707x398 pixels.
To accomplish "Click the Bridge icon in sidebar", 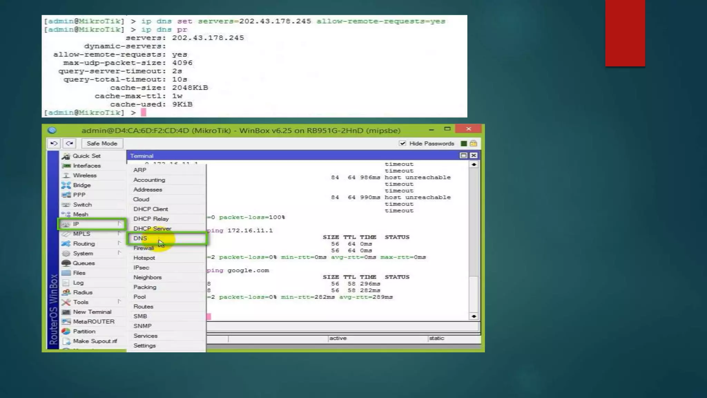I will click(x=66, y=185).
